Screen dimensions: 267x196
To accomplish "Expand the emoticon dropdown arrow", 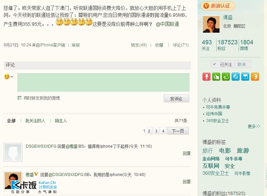I will coord(12,77).
